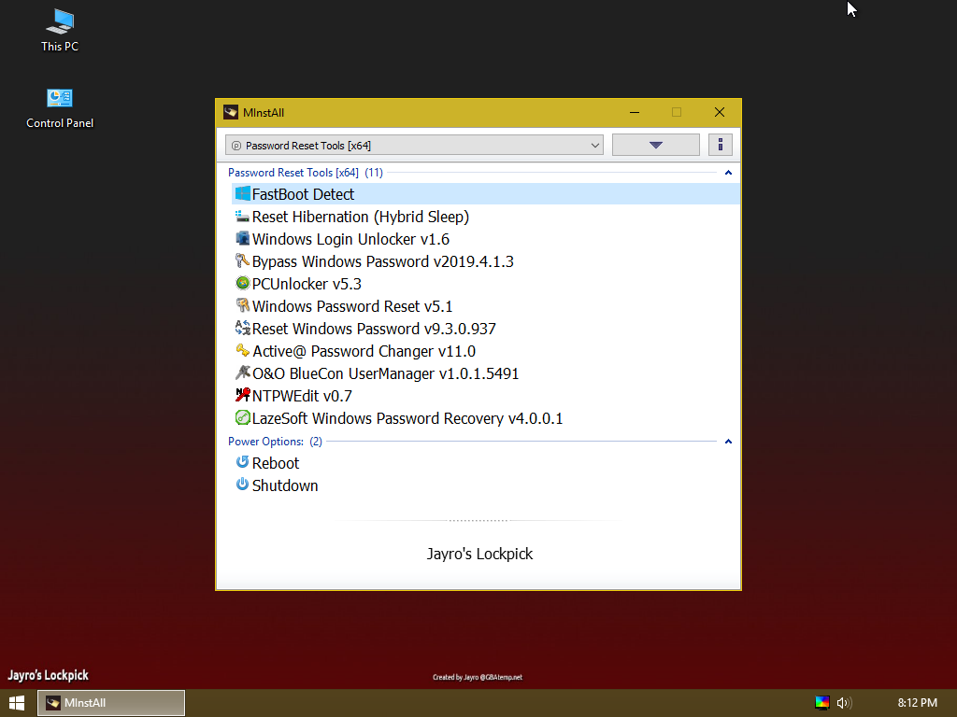Open the Password Reset Tools [x64] combo box

414,145
